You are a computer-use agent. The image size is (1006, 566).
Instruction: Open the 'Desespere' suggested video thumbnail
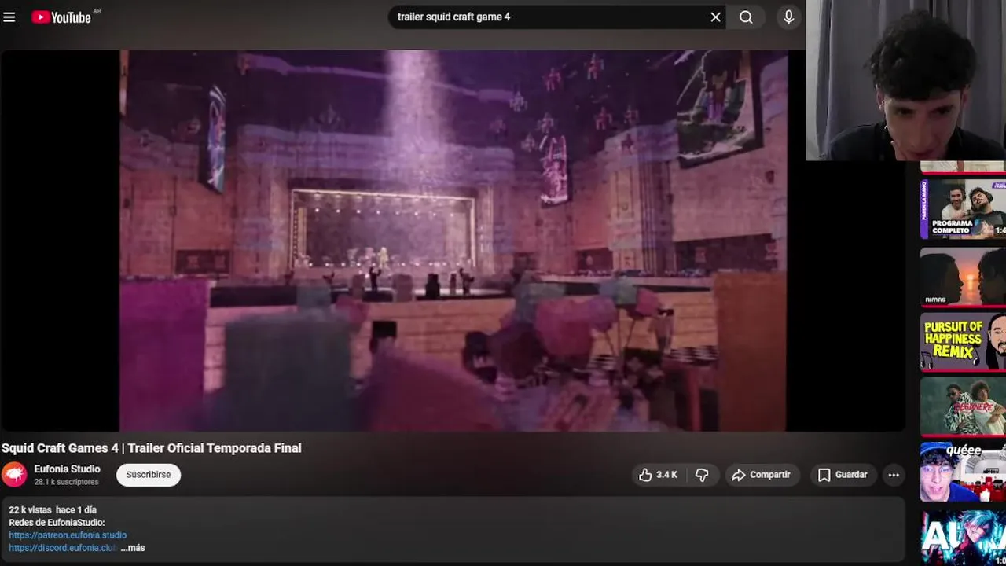[x=963, y=406]
